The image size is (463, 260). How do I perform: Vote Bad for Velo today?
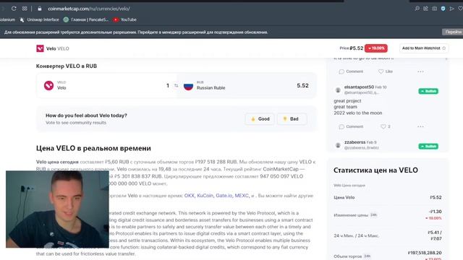292,118
